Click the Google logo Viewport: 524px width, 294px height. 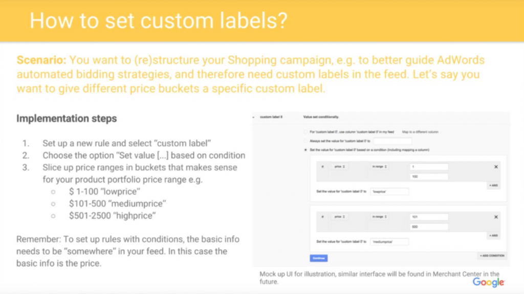[x=488, y=282]
